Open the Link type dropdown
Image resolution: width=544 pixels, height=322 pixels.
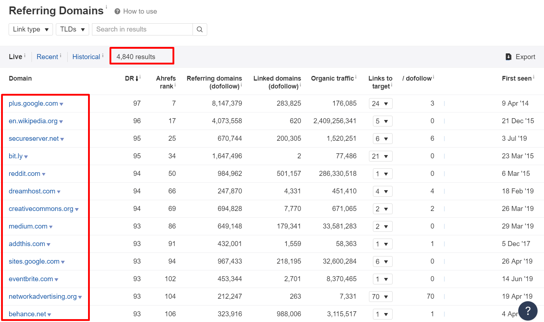coord(31,29)
